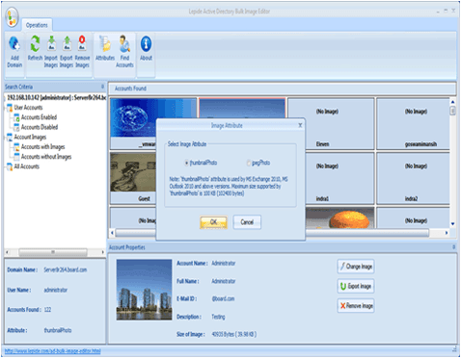Pin the Search Criteria panel

point(102,87)
